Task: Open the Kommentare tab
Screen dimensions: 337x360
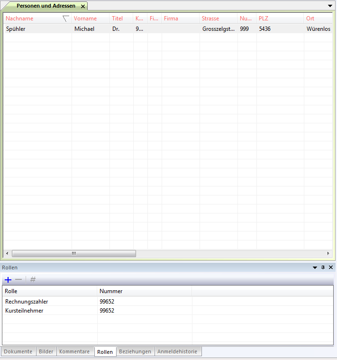Action: click(74, 351)
